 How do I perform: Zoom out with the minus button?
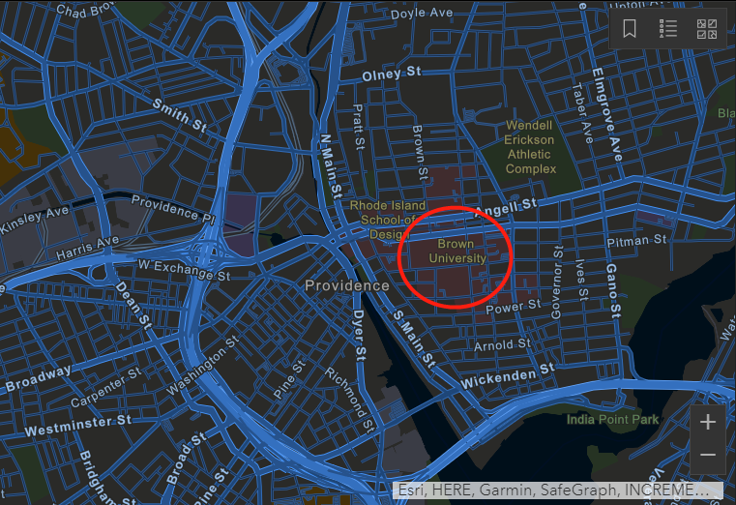[x=708, y=455]
